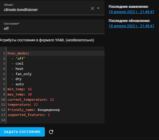This screenshot has width=159, height=140.
Task: Click the min_temp: 16 line
Action: [20, 89]
